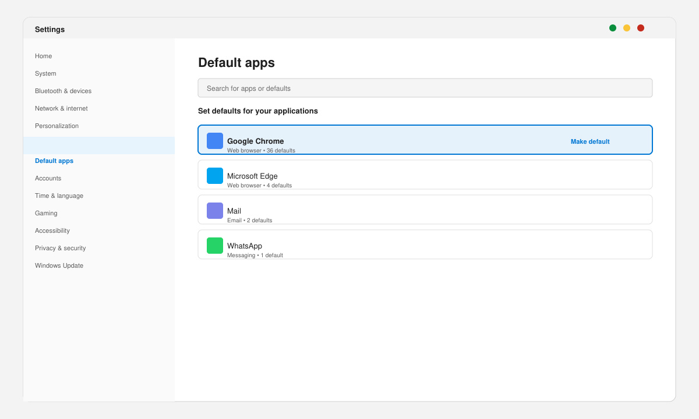The height and width of the screenshot is (419, 699).
Task: Click the WhatsApp app icon
Action: 215,246
